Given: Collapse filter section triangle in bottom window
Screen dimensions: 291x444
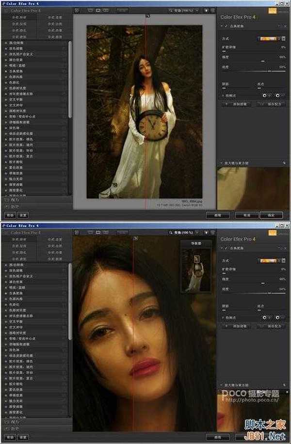Looking at the screenshot, I should pos(222,248).
